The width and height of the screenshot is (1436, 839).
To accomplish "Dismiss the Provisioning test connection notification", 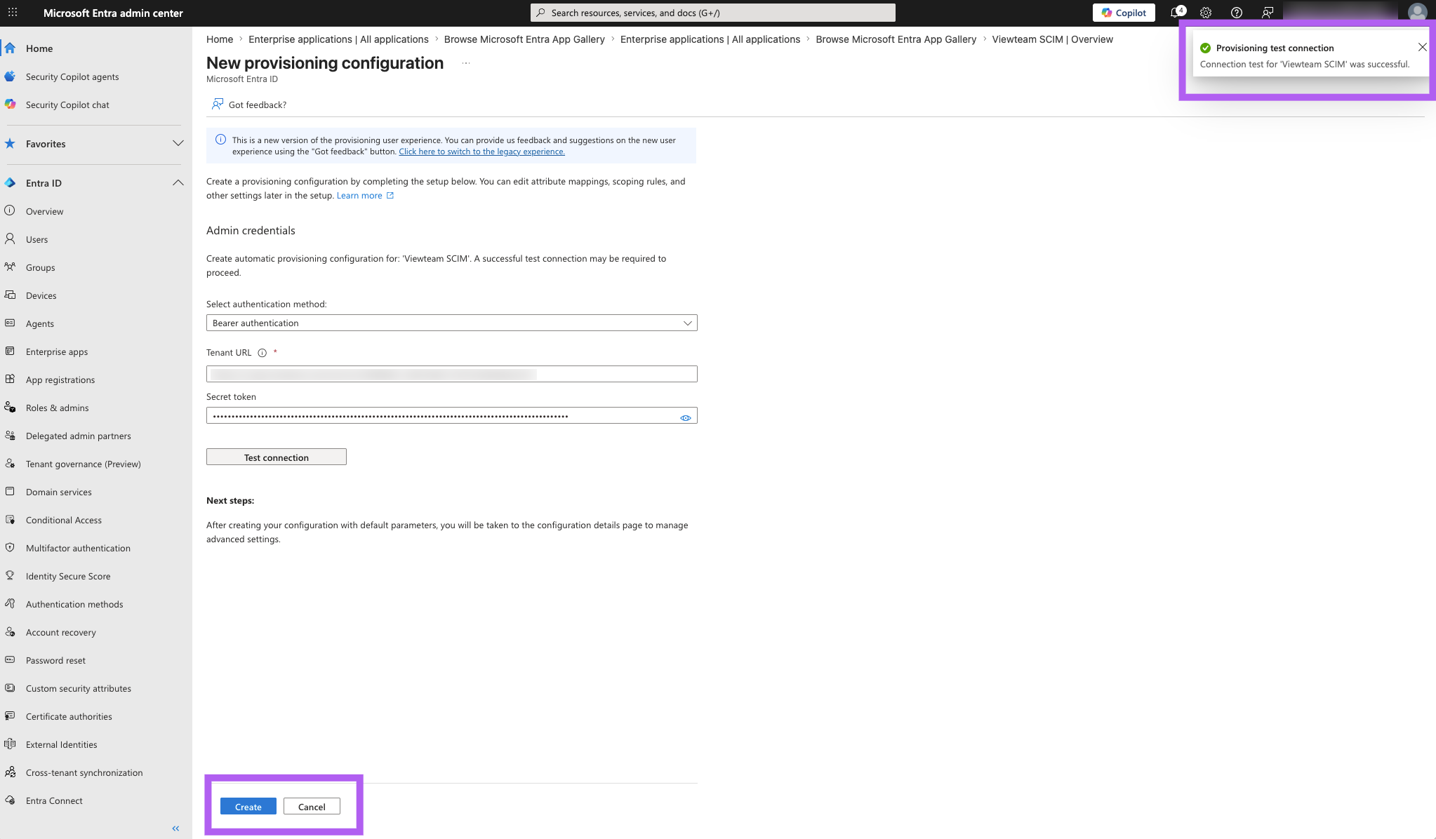I will point(1422,48).
